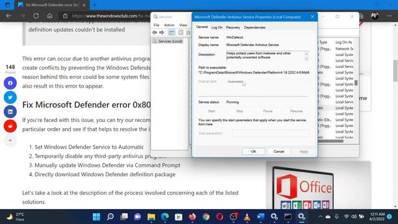Launch Firefox from taskbar
Screen dimensions: 398x224
[x=192, y=217]
